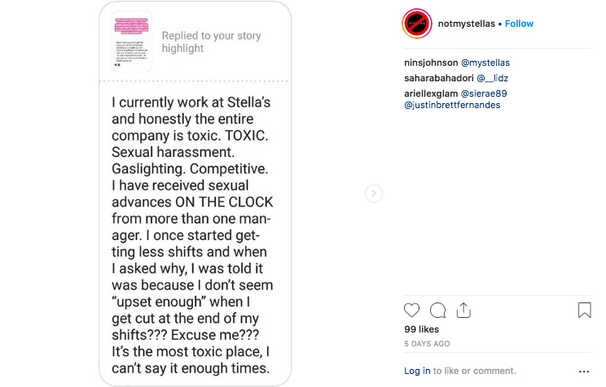
Task: Open the story highlight thumbnail preview
Action: [132, 41]
